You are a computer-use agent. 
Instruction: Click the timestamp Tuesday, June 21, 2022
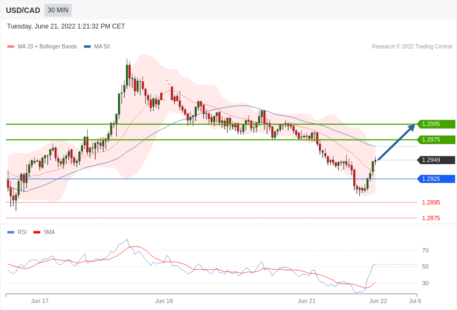66,26
